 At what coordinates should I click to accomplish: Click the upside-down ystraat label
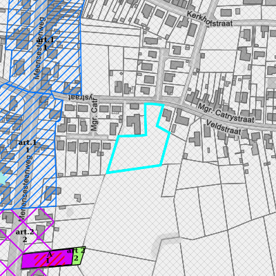click(82, 97)
